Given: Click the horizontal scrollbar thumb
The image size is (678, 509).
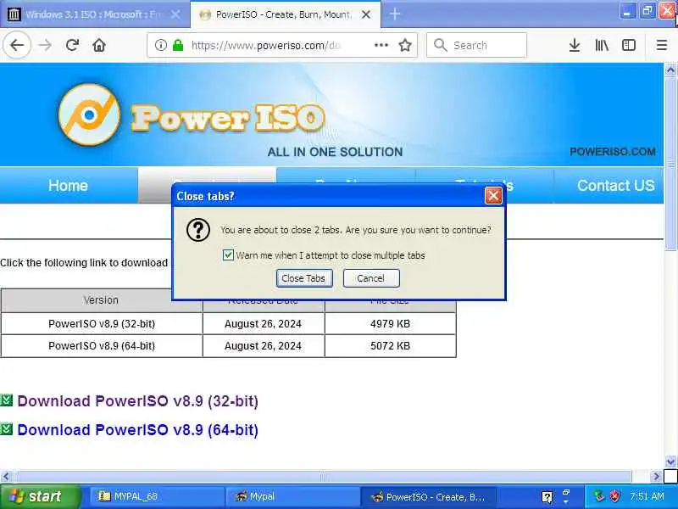Looking at the screenshot, I should click(323, 477).
